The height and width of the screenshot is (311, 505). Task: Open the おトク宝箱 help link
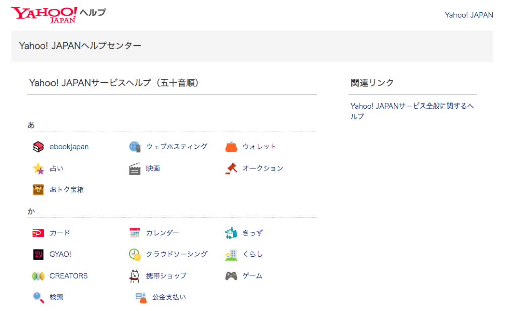[67, 190]
